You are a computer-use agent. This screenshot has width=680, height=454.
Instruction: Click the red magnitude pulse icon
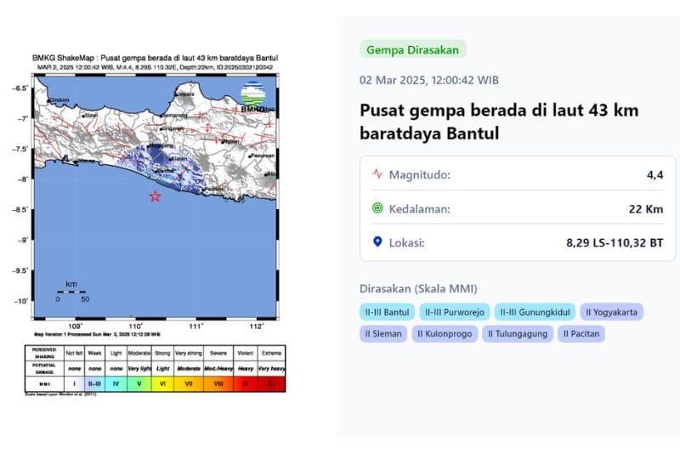tap(377, 174)
